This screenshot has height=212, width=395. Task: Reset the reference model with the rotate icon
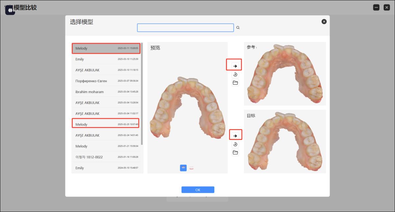[x=235, y=75]
